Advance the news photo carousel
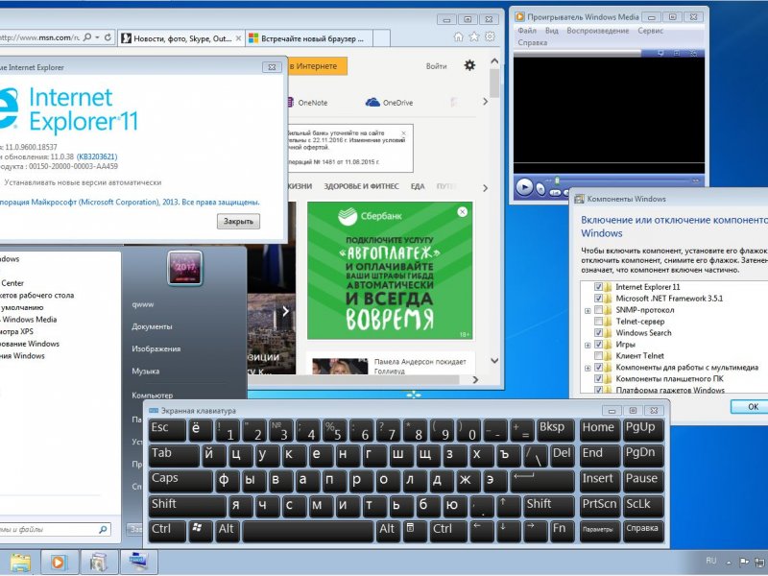 285,311
